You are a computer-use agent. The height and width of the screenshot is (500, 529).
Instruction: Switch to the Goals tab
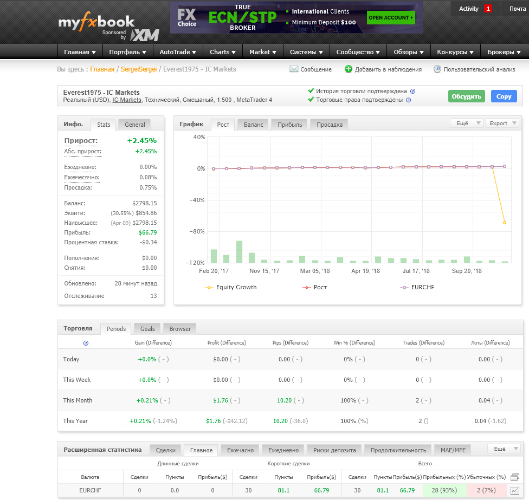click(x=147, y=329)
